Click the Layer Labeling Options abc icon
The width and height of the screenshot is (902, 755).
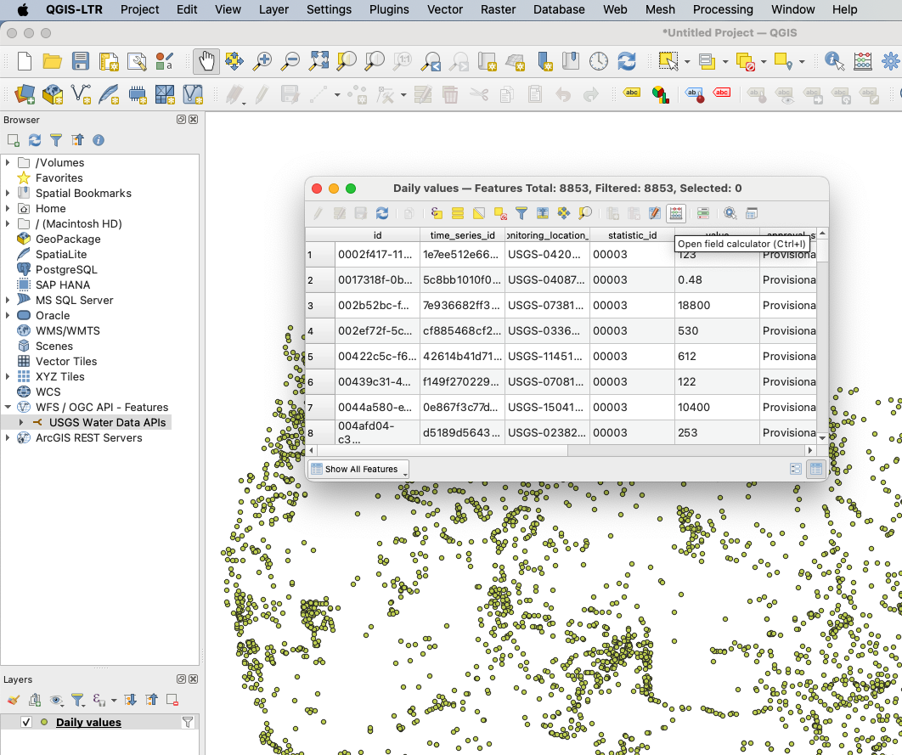(x=632, y=93)
